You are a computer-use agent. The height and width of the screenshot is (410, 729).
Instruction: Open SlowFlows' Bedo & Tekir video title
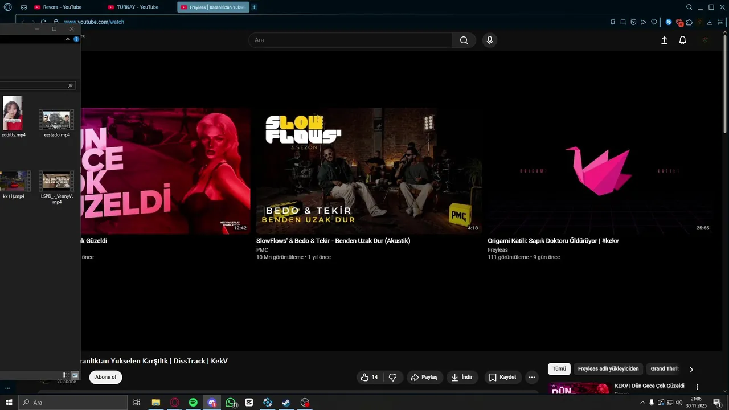[x=333, y=241]
